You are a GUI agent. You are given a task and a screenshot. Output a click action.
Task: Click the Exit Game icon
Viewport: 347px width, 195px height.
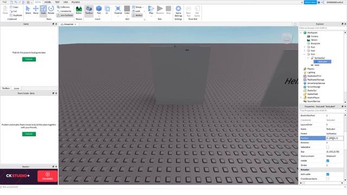pos(197,11)
